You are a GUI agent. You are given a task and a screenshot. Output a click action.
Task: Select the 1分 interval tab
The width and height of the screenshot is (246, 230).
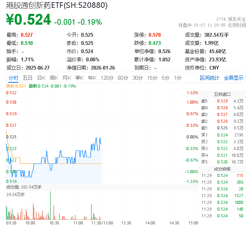[x=177, y=78]
